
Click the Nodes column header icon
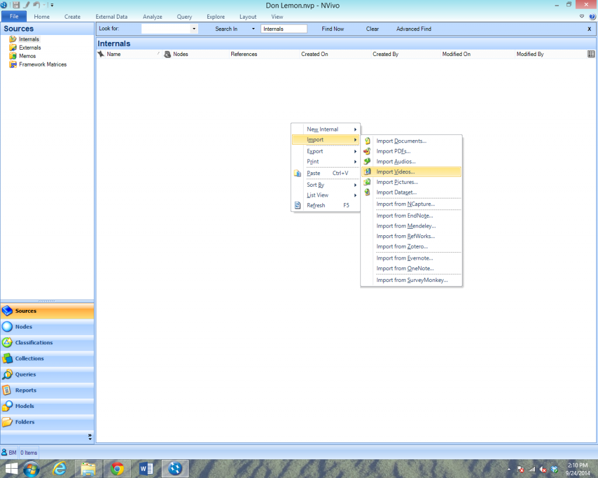tap(167, 54)
